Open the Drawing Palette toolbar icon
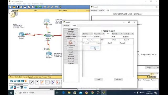168x95 pixels. (x=56, y=7)
